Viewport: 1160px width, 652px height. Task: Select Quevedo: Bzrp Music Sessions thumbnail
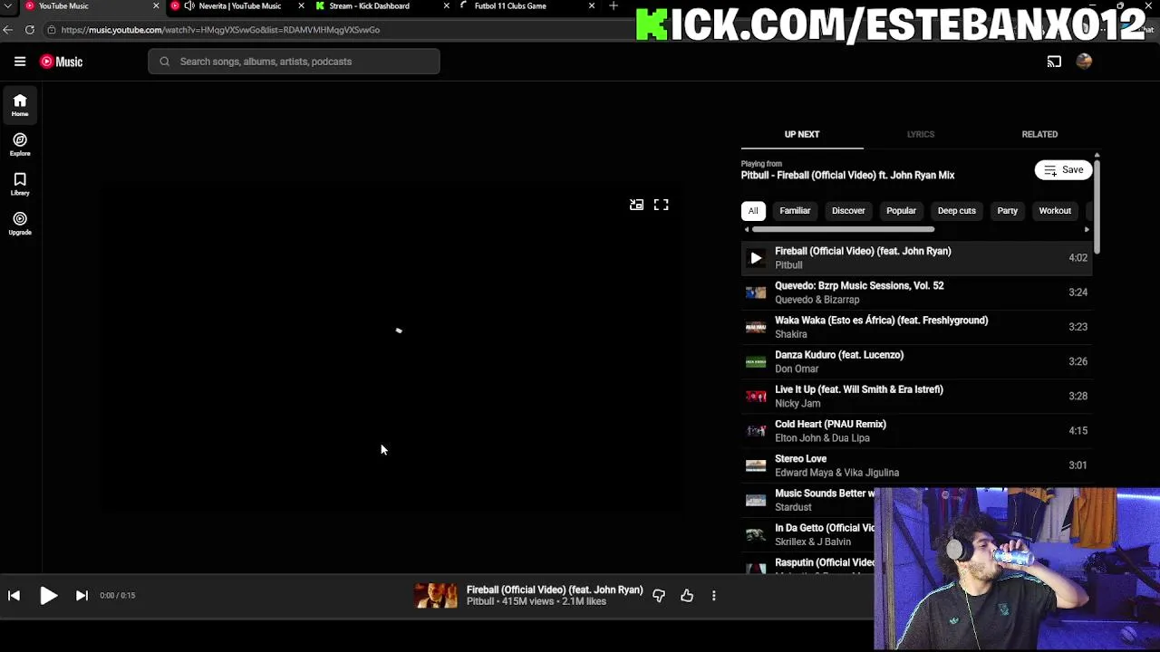pos(756,292)
